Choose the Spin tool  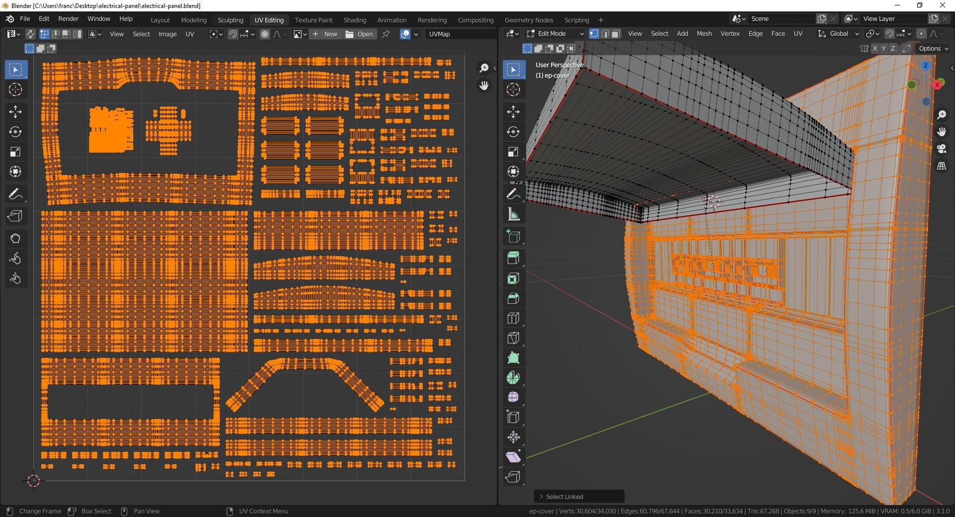513,378
